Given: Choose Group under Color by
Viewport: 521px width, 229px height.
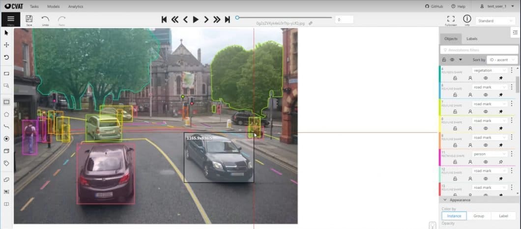Looking at the screenshot, I should (x=478, y=216).
